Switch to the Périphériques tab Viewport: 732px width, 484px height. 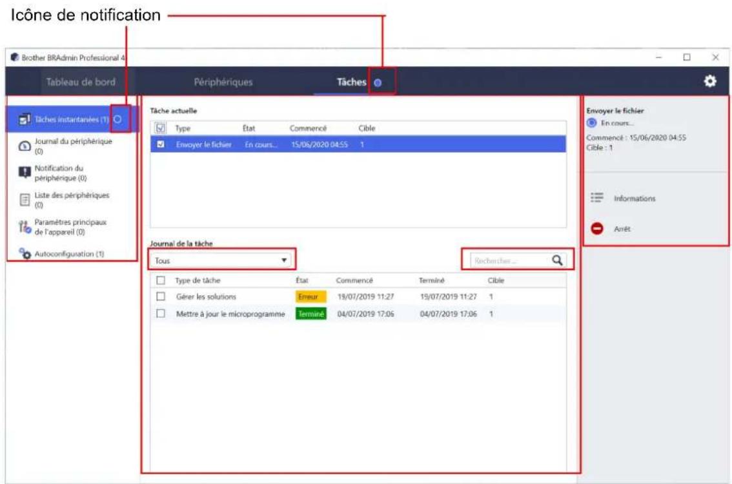click(x=223, y=82)
